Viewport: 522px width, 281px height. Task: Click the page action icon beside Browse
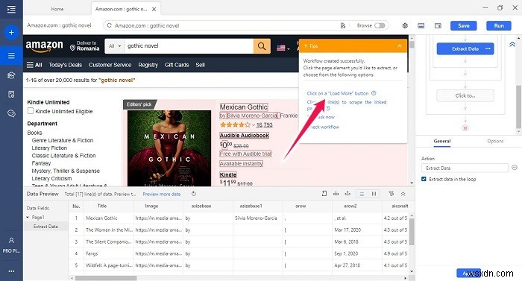click(x=343, y=25)
